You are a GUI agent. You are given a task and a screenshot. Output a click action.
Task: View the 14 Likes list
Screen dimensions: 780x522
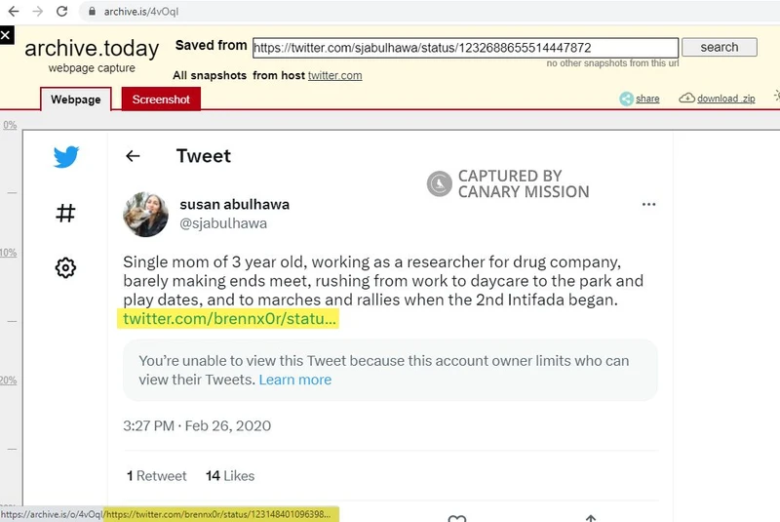[230, 476]
